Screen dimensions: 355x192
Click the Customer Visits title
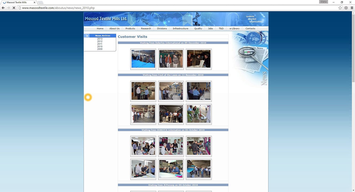pos(132,37)
